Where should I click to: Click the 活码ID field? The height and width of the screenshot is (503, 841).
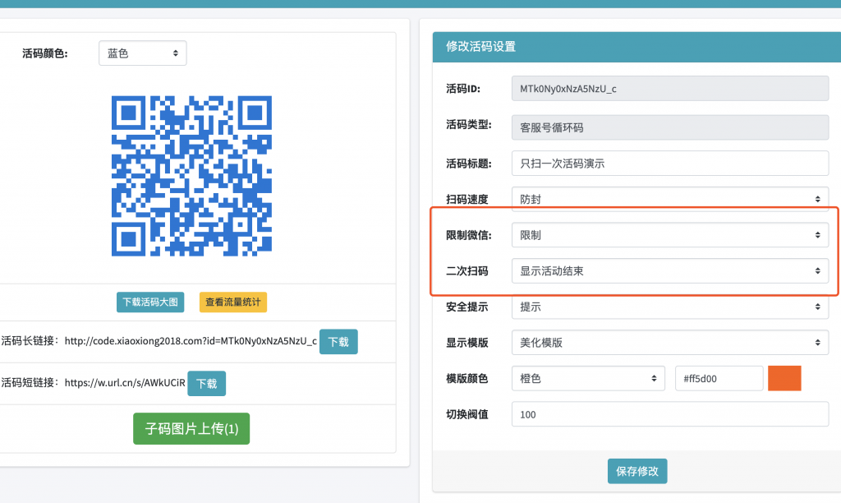[x=670, y=89]
